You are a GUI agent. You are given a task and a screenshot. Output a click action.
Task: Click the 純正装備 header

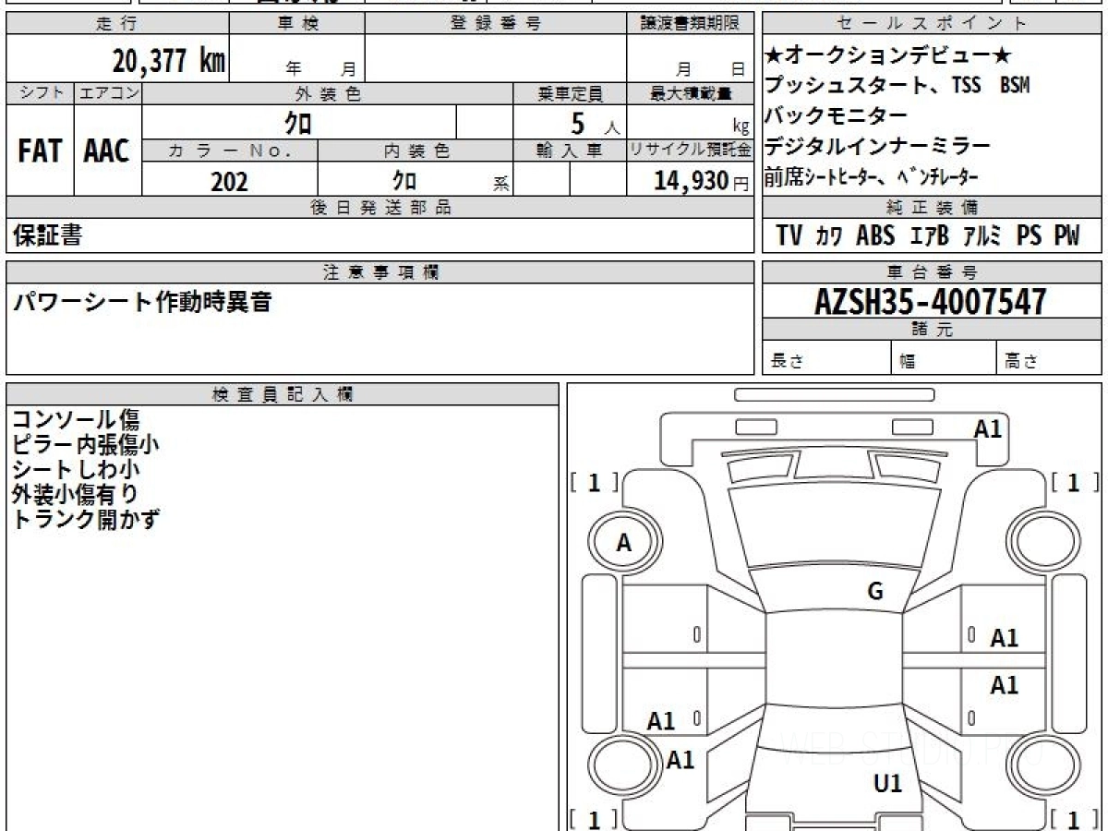[933, 208]
